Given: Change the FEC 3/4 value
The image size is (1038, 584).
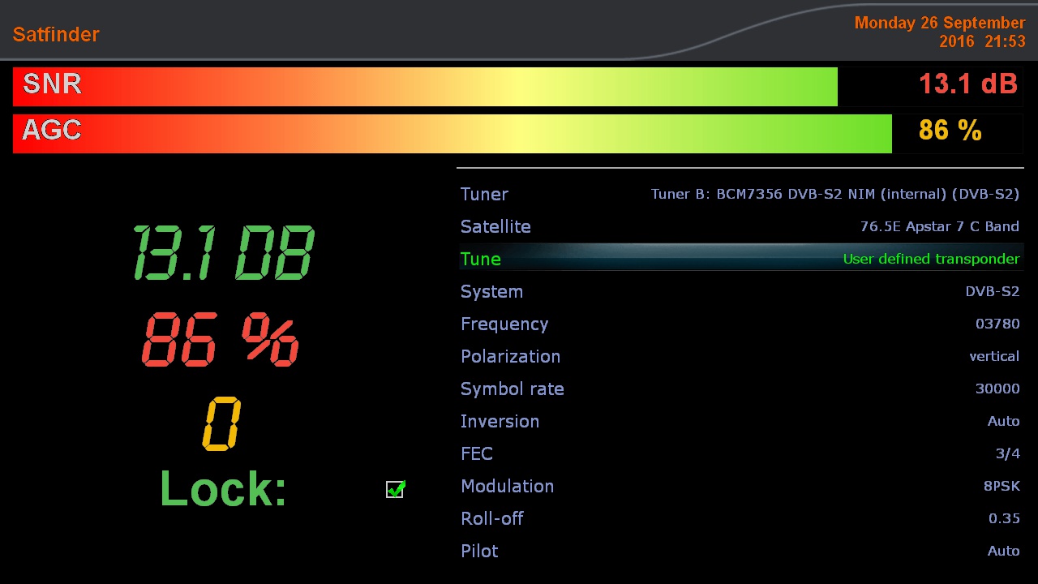Looking at the screenshot, I should click(x=740, y=453).
